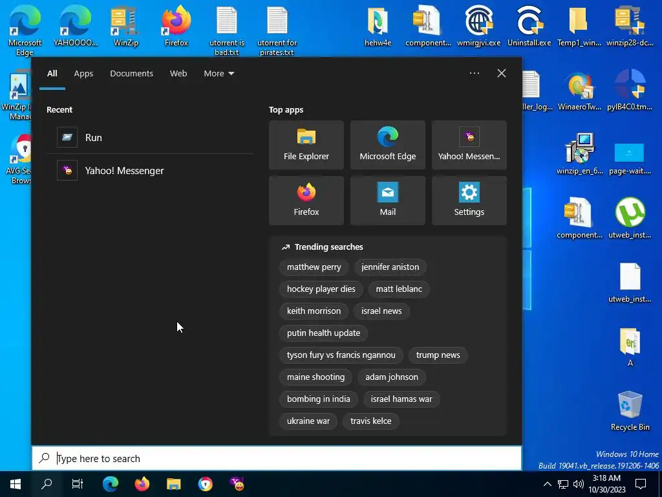
Task: Open the Action Center notifications icon
Action: (641, 484)
